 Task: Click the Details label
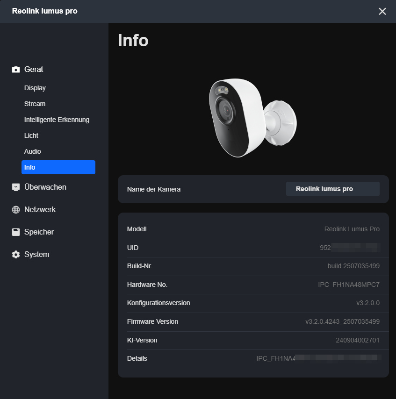[137, 358]
